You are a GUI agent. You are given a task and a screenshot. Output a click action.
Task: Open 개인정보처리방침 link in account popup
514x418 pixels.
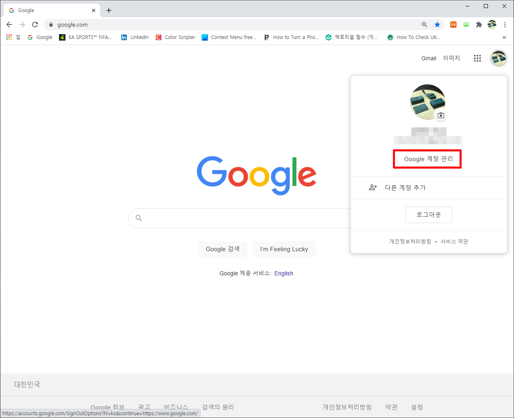[410, 242]
